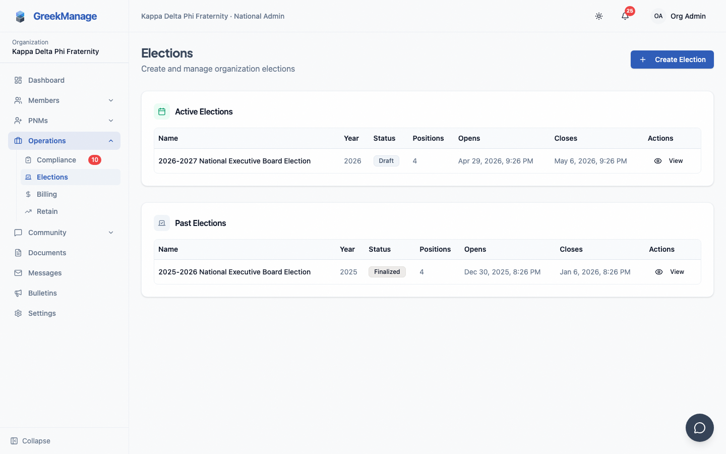
Task: View the 2026-2027 election details
Action: click(669, 161)
